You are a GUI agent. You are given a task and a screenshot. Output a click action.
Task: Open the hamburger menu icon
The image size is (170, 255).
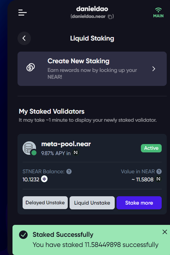[23, 13]
